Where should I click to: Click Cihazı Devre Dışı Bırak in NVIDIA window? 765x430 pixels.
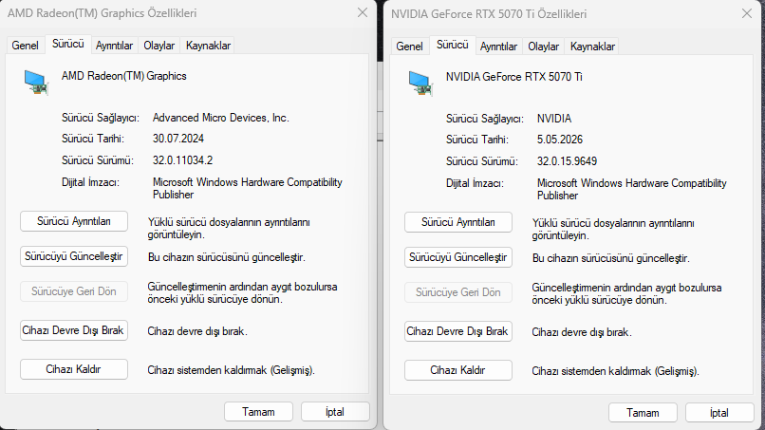click(458, 331)
